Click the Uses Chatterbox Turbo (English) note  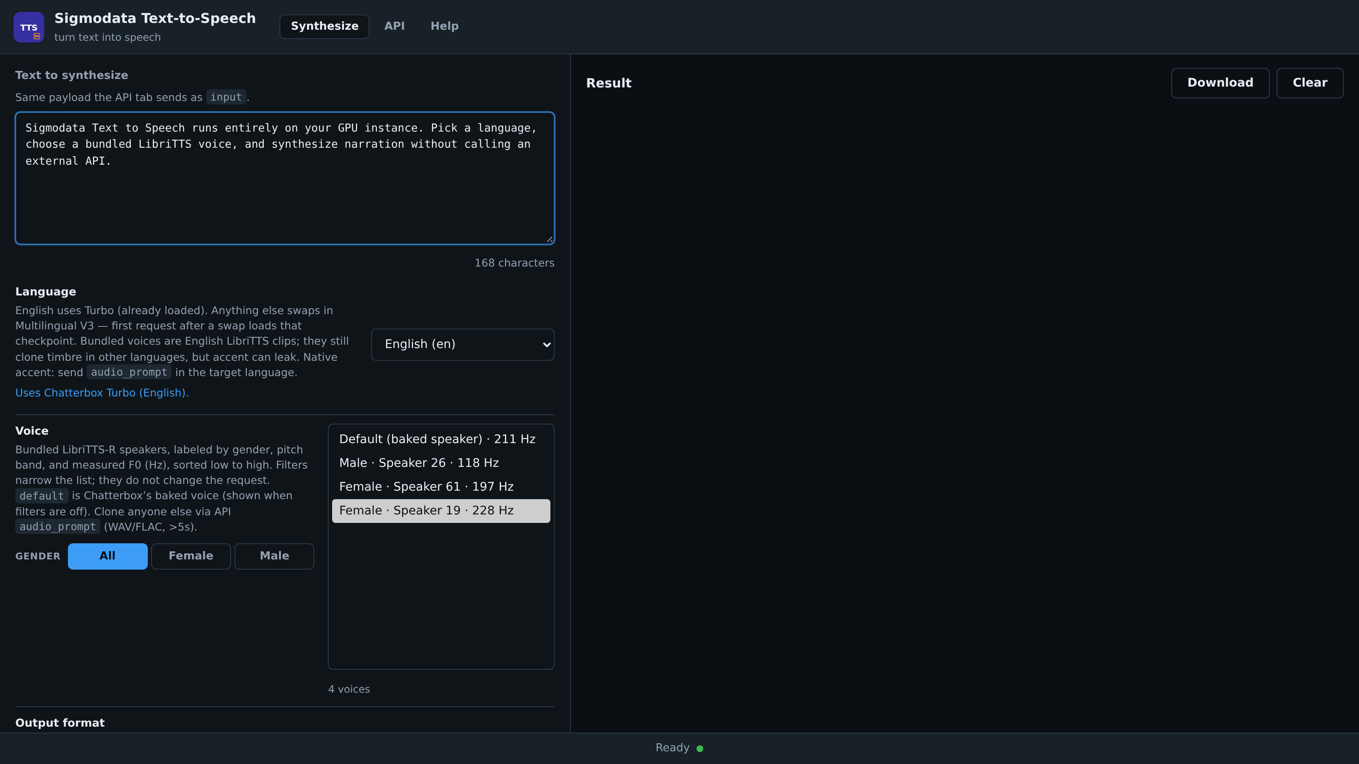102,393
